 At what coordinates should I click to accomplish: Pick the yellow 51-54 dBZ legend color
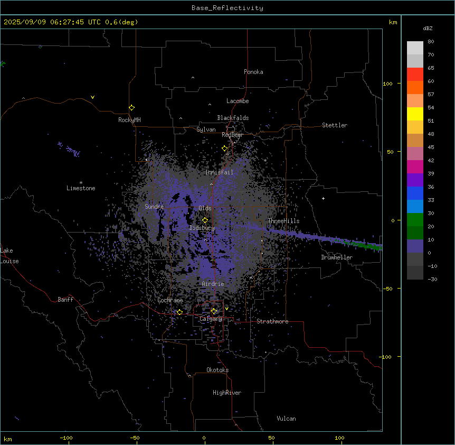[x=415, y=114]
